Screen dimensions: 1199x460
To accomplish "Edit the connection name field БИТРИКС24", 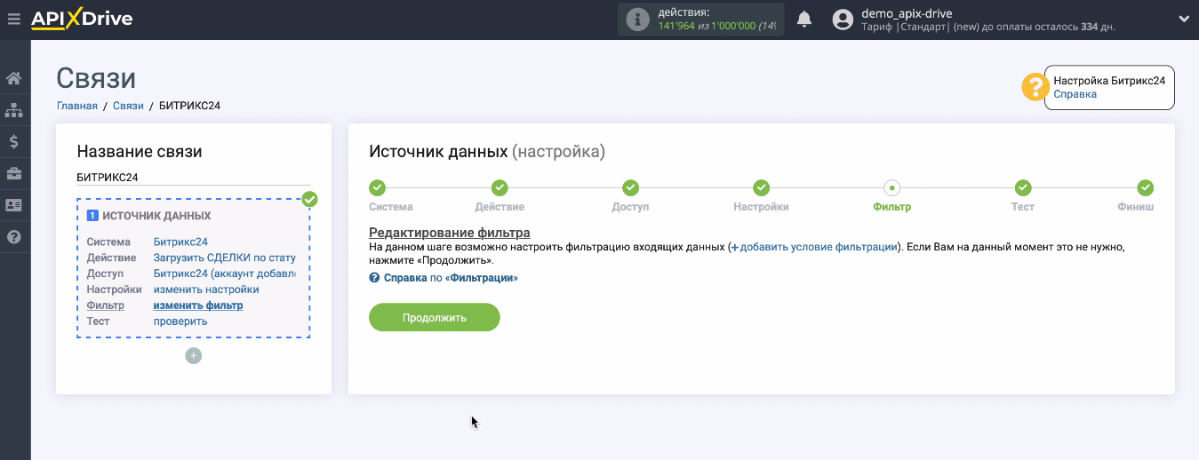I will tap(194, 178).
